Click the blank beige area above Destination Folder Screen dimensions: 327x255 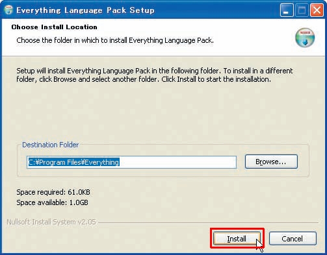point(163,112)
